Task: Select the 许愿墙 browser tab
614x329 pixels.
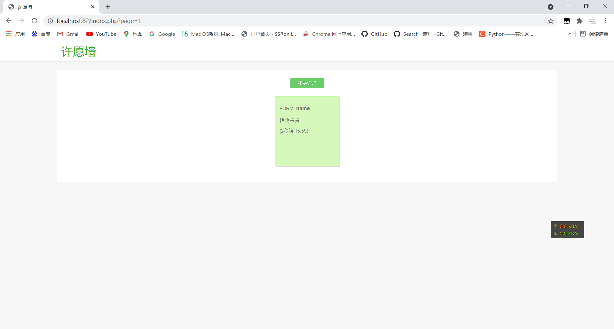Action: tap(51, 7)
